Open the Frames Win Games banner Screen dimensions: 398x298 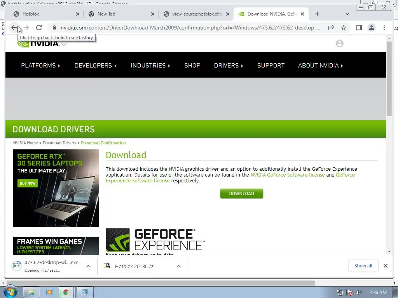[56, 246]
